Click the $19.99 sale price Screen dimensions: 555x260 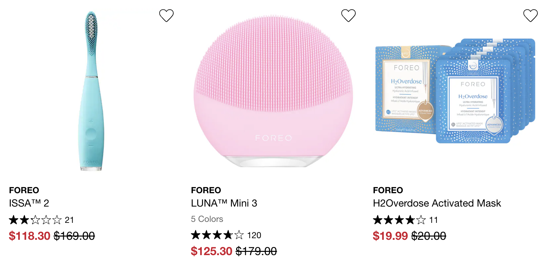click(x=390, y=236)
